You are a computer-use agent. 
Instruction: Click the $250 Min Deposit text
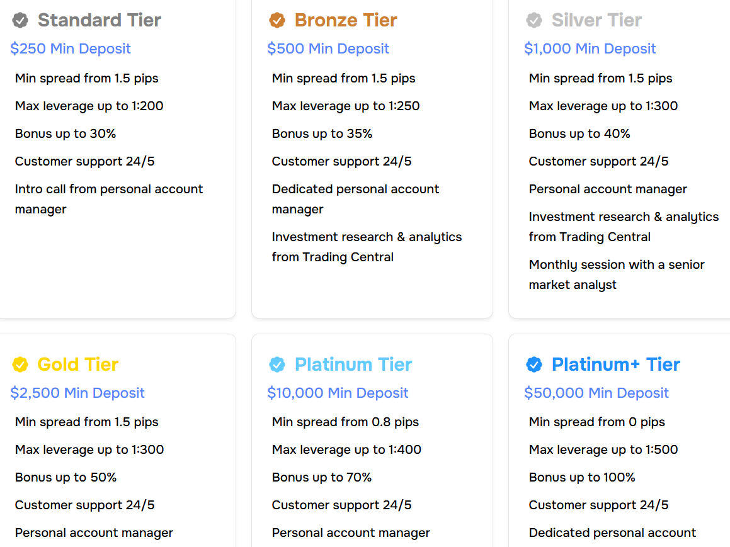[71, 48]
